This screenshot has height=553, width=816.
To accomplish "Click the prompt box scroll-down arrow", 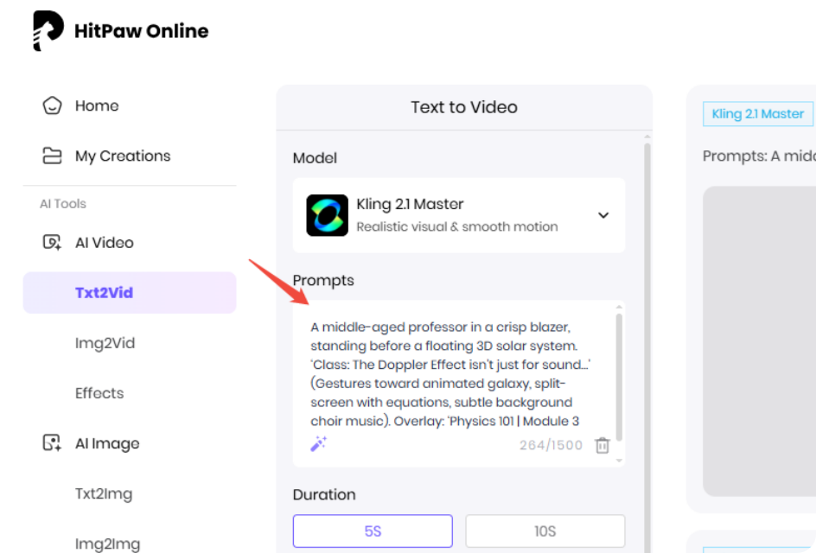I will click(x=619, y=461).
